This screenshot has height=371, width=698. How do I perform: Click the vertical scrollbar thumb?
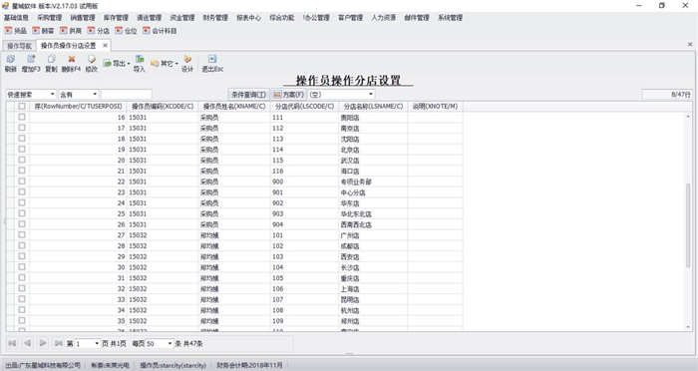(x=688, y=225)
